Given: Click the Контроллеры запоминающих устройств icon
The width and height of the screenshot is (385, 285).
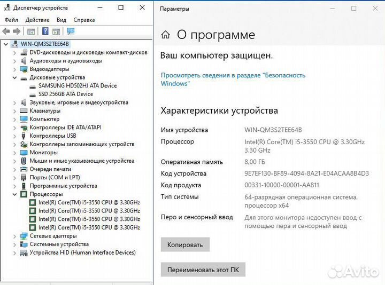Looking at the screenshot, I should pos(24,144).
